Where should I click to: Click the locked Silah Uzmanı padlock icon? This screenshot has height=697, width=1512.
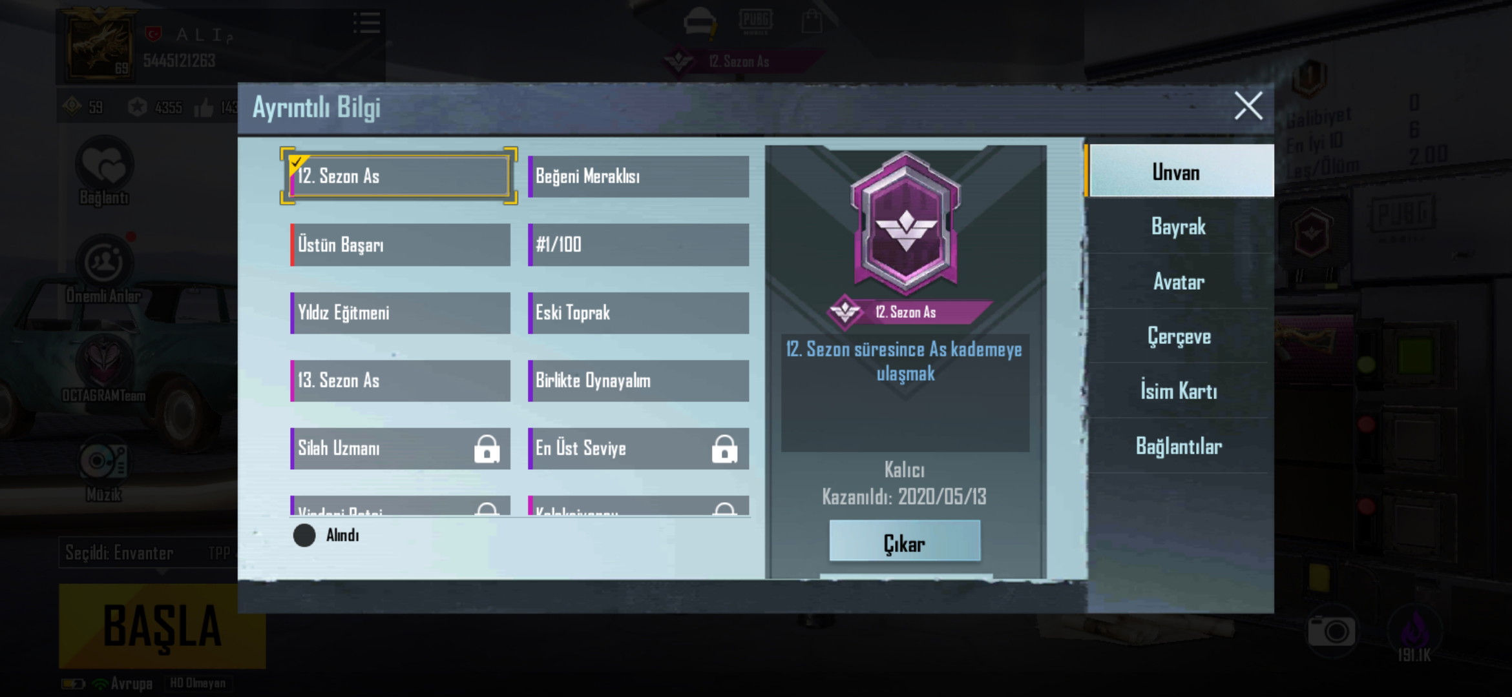[x=487, y=449]
